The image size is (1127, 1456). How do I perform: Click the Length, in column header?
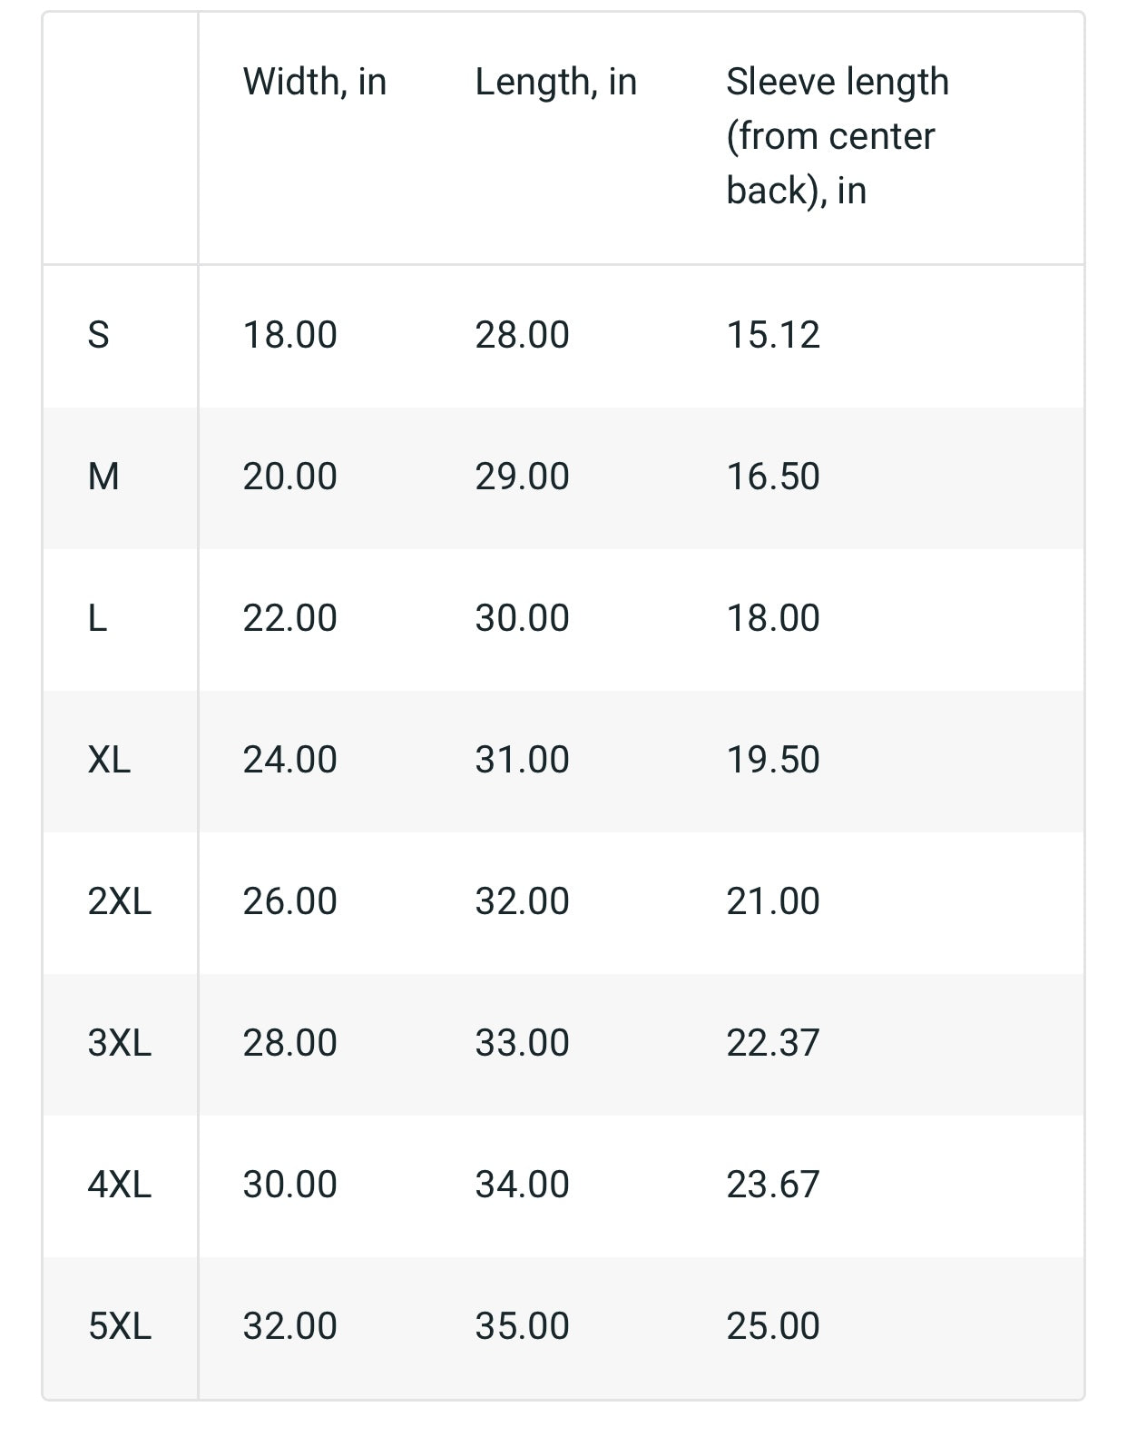[555, 82]
